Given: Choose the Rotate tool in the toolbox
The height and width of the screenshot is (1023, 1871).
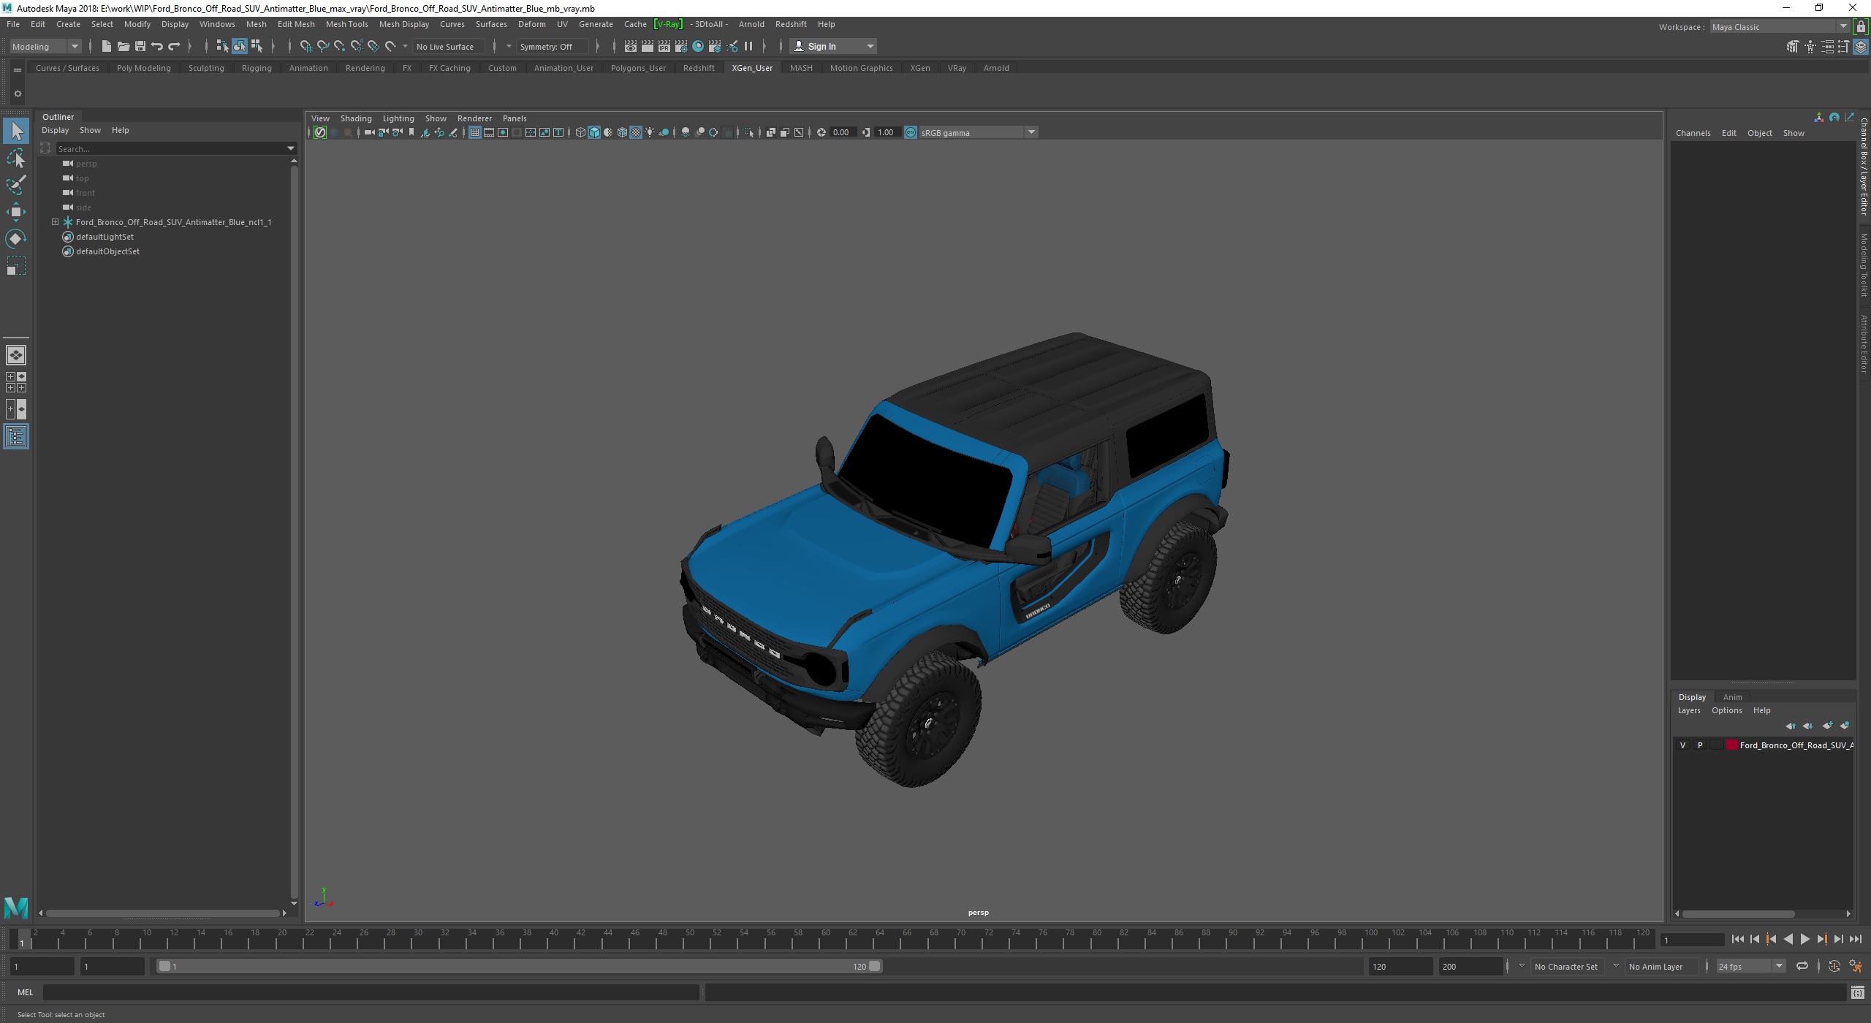Looking at the screenshot, I should coord(16,239).
